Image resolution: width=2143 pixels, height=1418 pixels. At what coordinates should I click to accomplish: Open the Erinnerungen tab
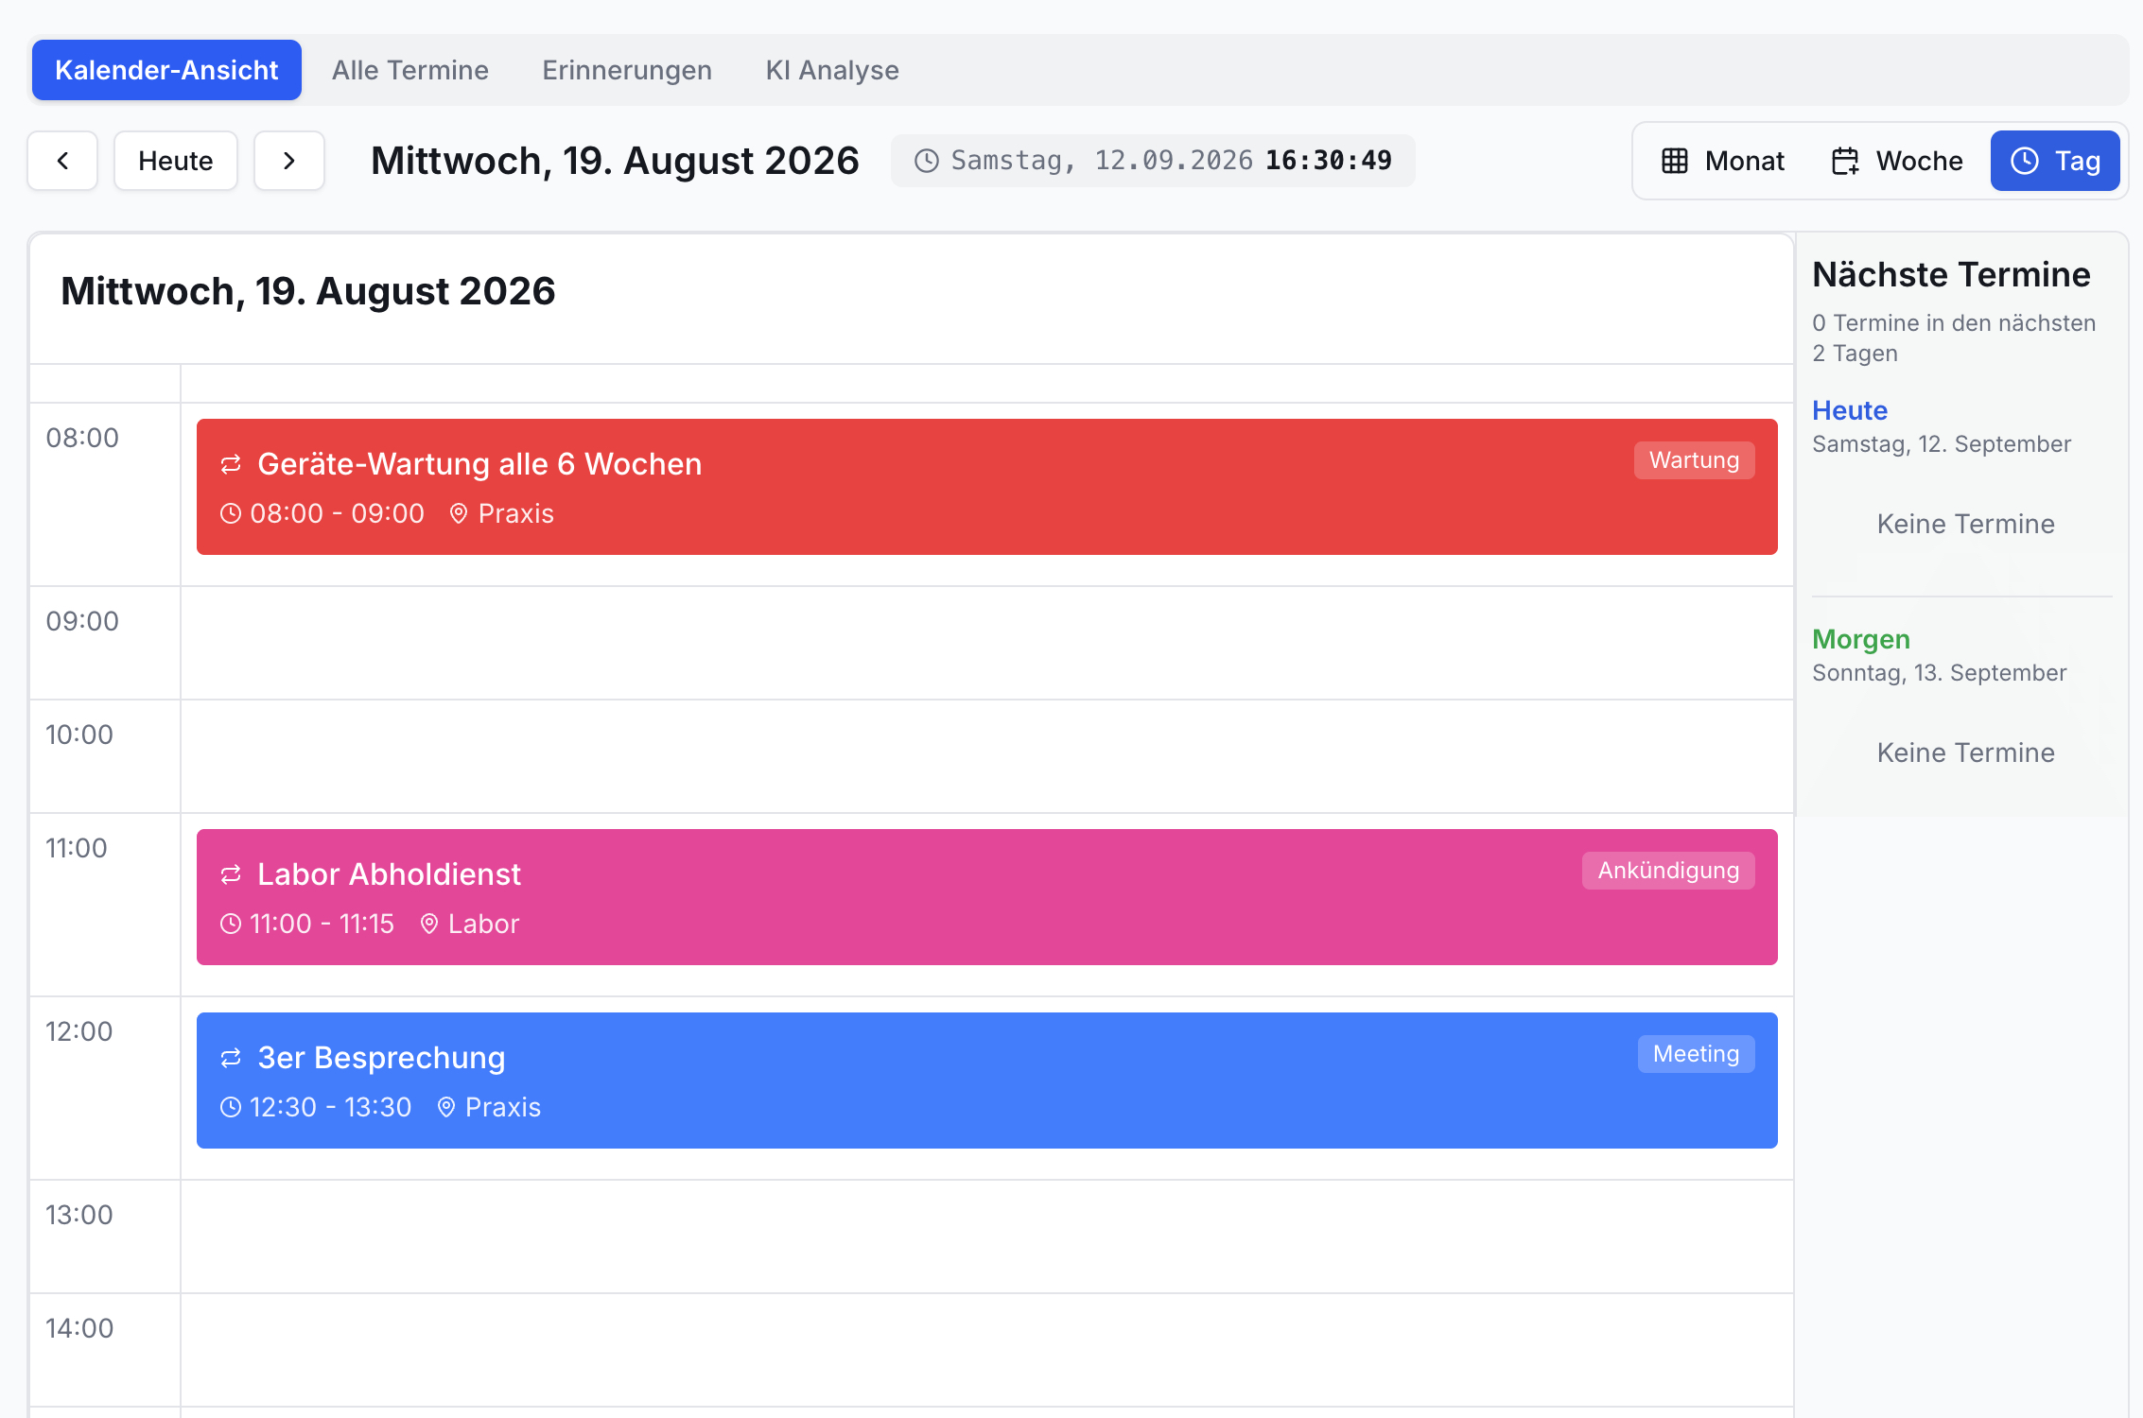coord(627,70)
